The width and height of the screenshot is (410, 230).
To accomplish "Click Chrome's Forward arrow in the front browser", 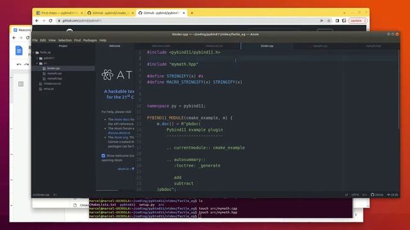I will 44,20.
